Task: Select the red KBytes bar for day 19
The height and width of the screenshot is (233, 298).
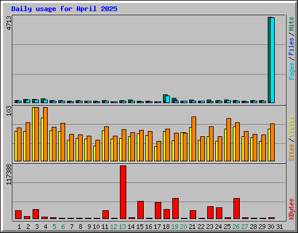Action: coord(175,209)
